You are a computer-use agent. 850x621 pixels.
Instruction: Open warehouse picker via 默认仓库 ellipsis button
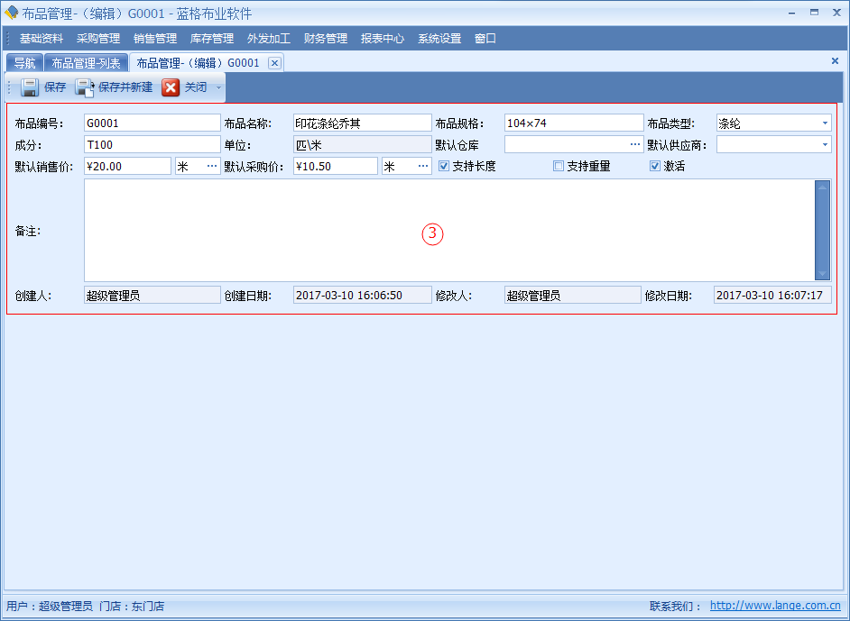(633, 143)
